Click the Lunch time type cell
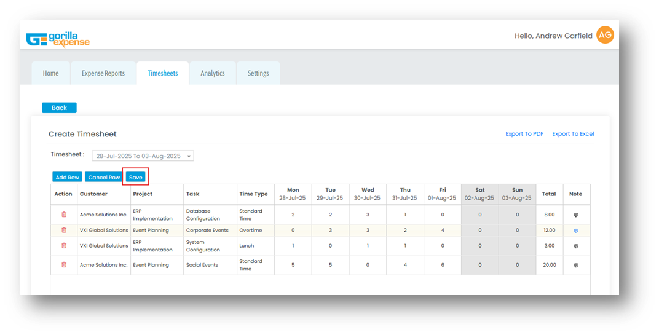The height and width of the screenshot is (335, 659). point(256,246)
